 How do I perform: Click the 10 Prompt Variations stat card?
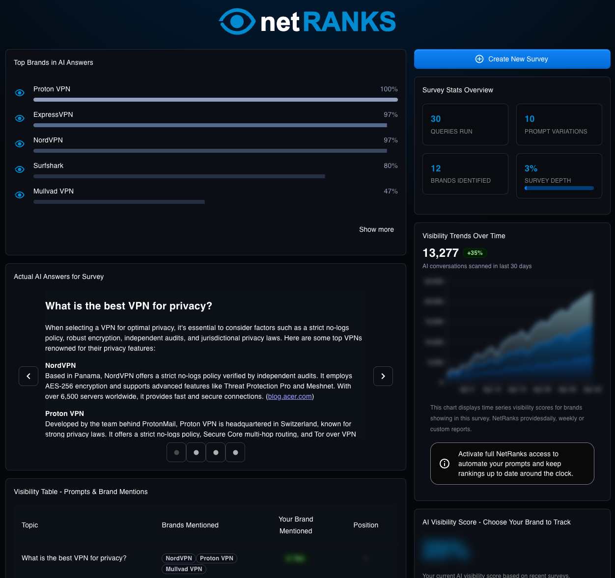(559, 124)
